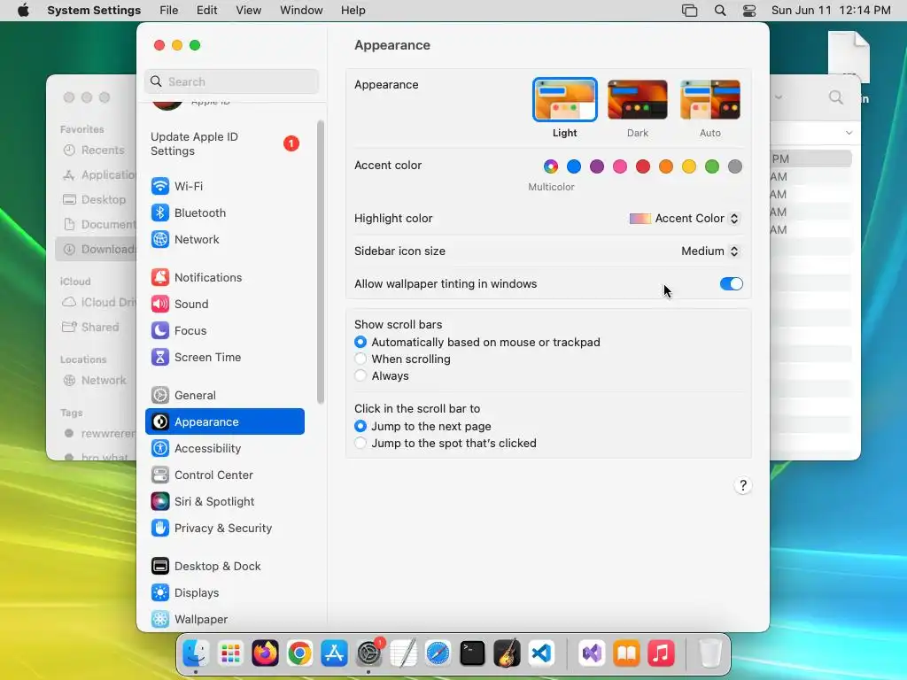This screenshot has width=907, height=680.
Task: Open Control Center in menu bar
Action: tap(749, 11)
